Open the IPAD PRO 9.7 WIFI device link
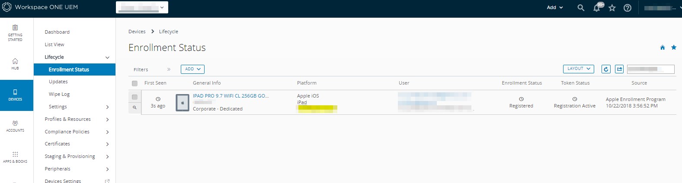682x183 pixels. 231,96
